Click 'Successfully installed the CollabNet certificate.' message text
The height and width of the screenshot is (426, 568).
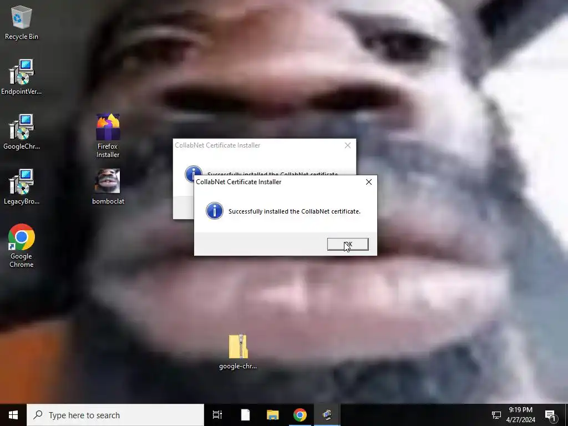click(295, 211)
